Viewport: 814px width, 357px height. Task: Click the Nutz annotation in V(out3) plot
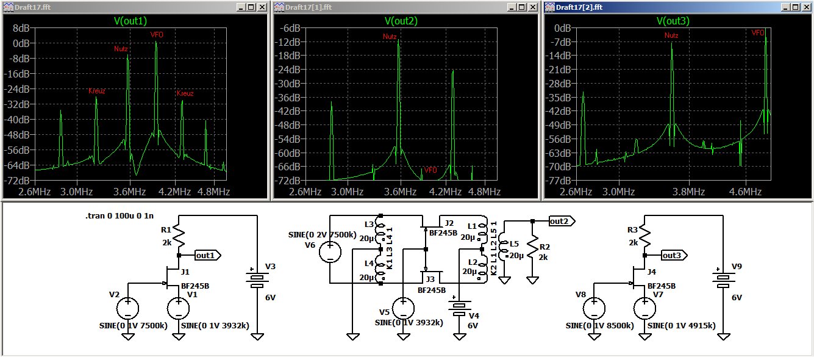coord(671,35)
